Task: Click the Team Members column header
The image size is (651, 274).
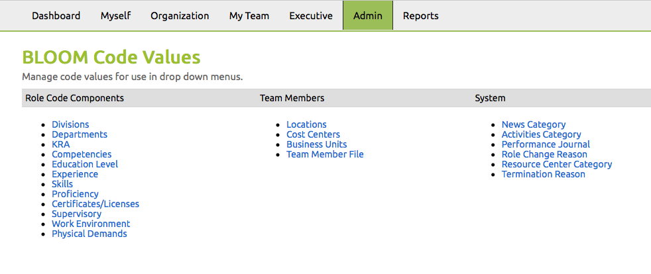Action: [292, 98]
